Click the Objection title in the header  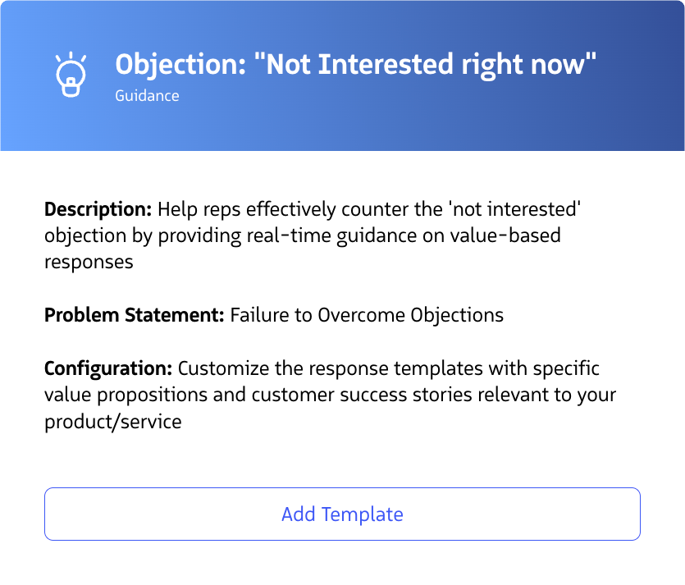coord(356,64)
